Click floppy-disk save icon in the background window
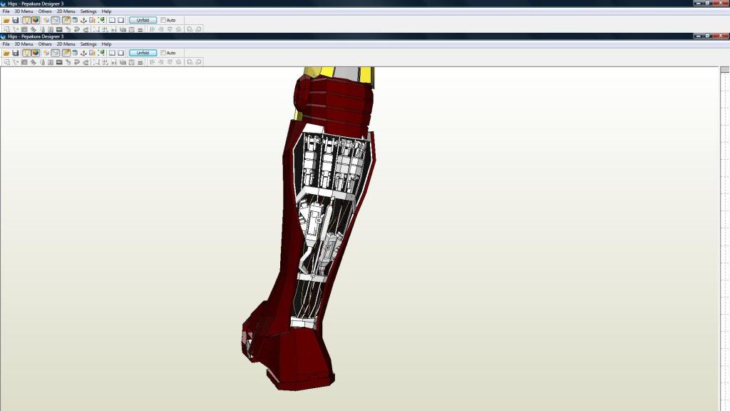Viewport: 730px width, 411px height. point(16,21)
